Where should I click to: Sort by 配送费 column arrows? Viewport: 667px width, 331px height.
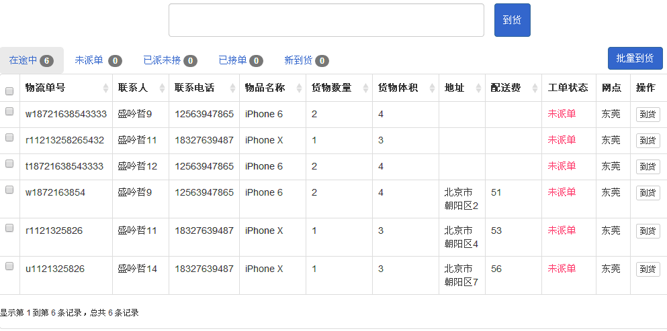(x=535, y=88)
